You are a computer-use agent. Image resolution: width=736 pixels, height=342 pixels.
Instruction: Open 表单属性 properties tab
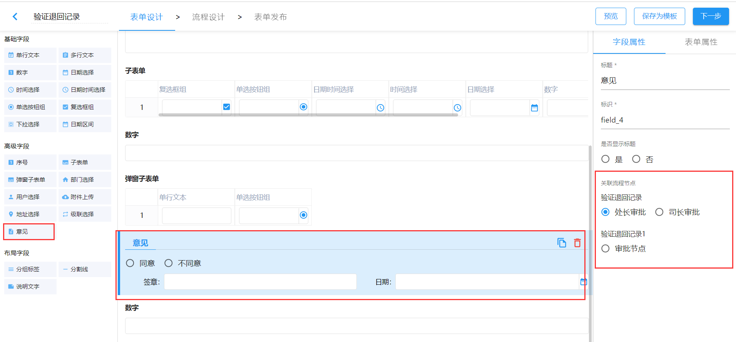(701, 42)
